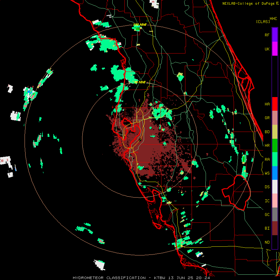Click the IC legend label
This screenshot has width=280, height=280.
coord(267,201)
